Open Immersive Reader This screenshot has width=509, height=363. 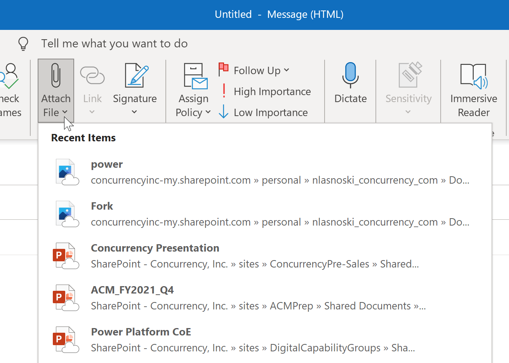[473, 76]
